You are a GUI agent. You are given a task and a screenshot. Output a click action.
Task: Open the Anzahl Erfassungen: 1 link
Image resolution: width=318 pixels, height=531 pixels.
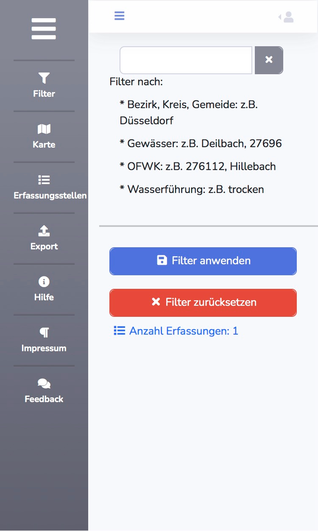point(176,331)
